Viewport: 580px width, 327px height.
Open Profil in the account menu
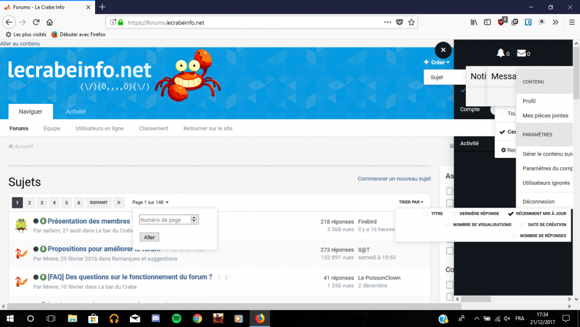pos(529,101)
